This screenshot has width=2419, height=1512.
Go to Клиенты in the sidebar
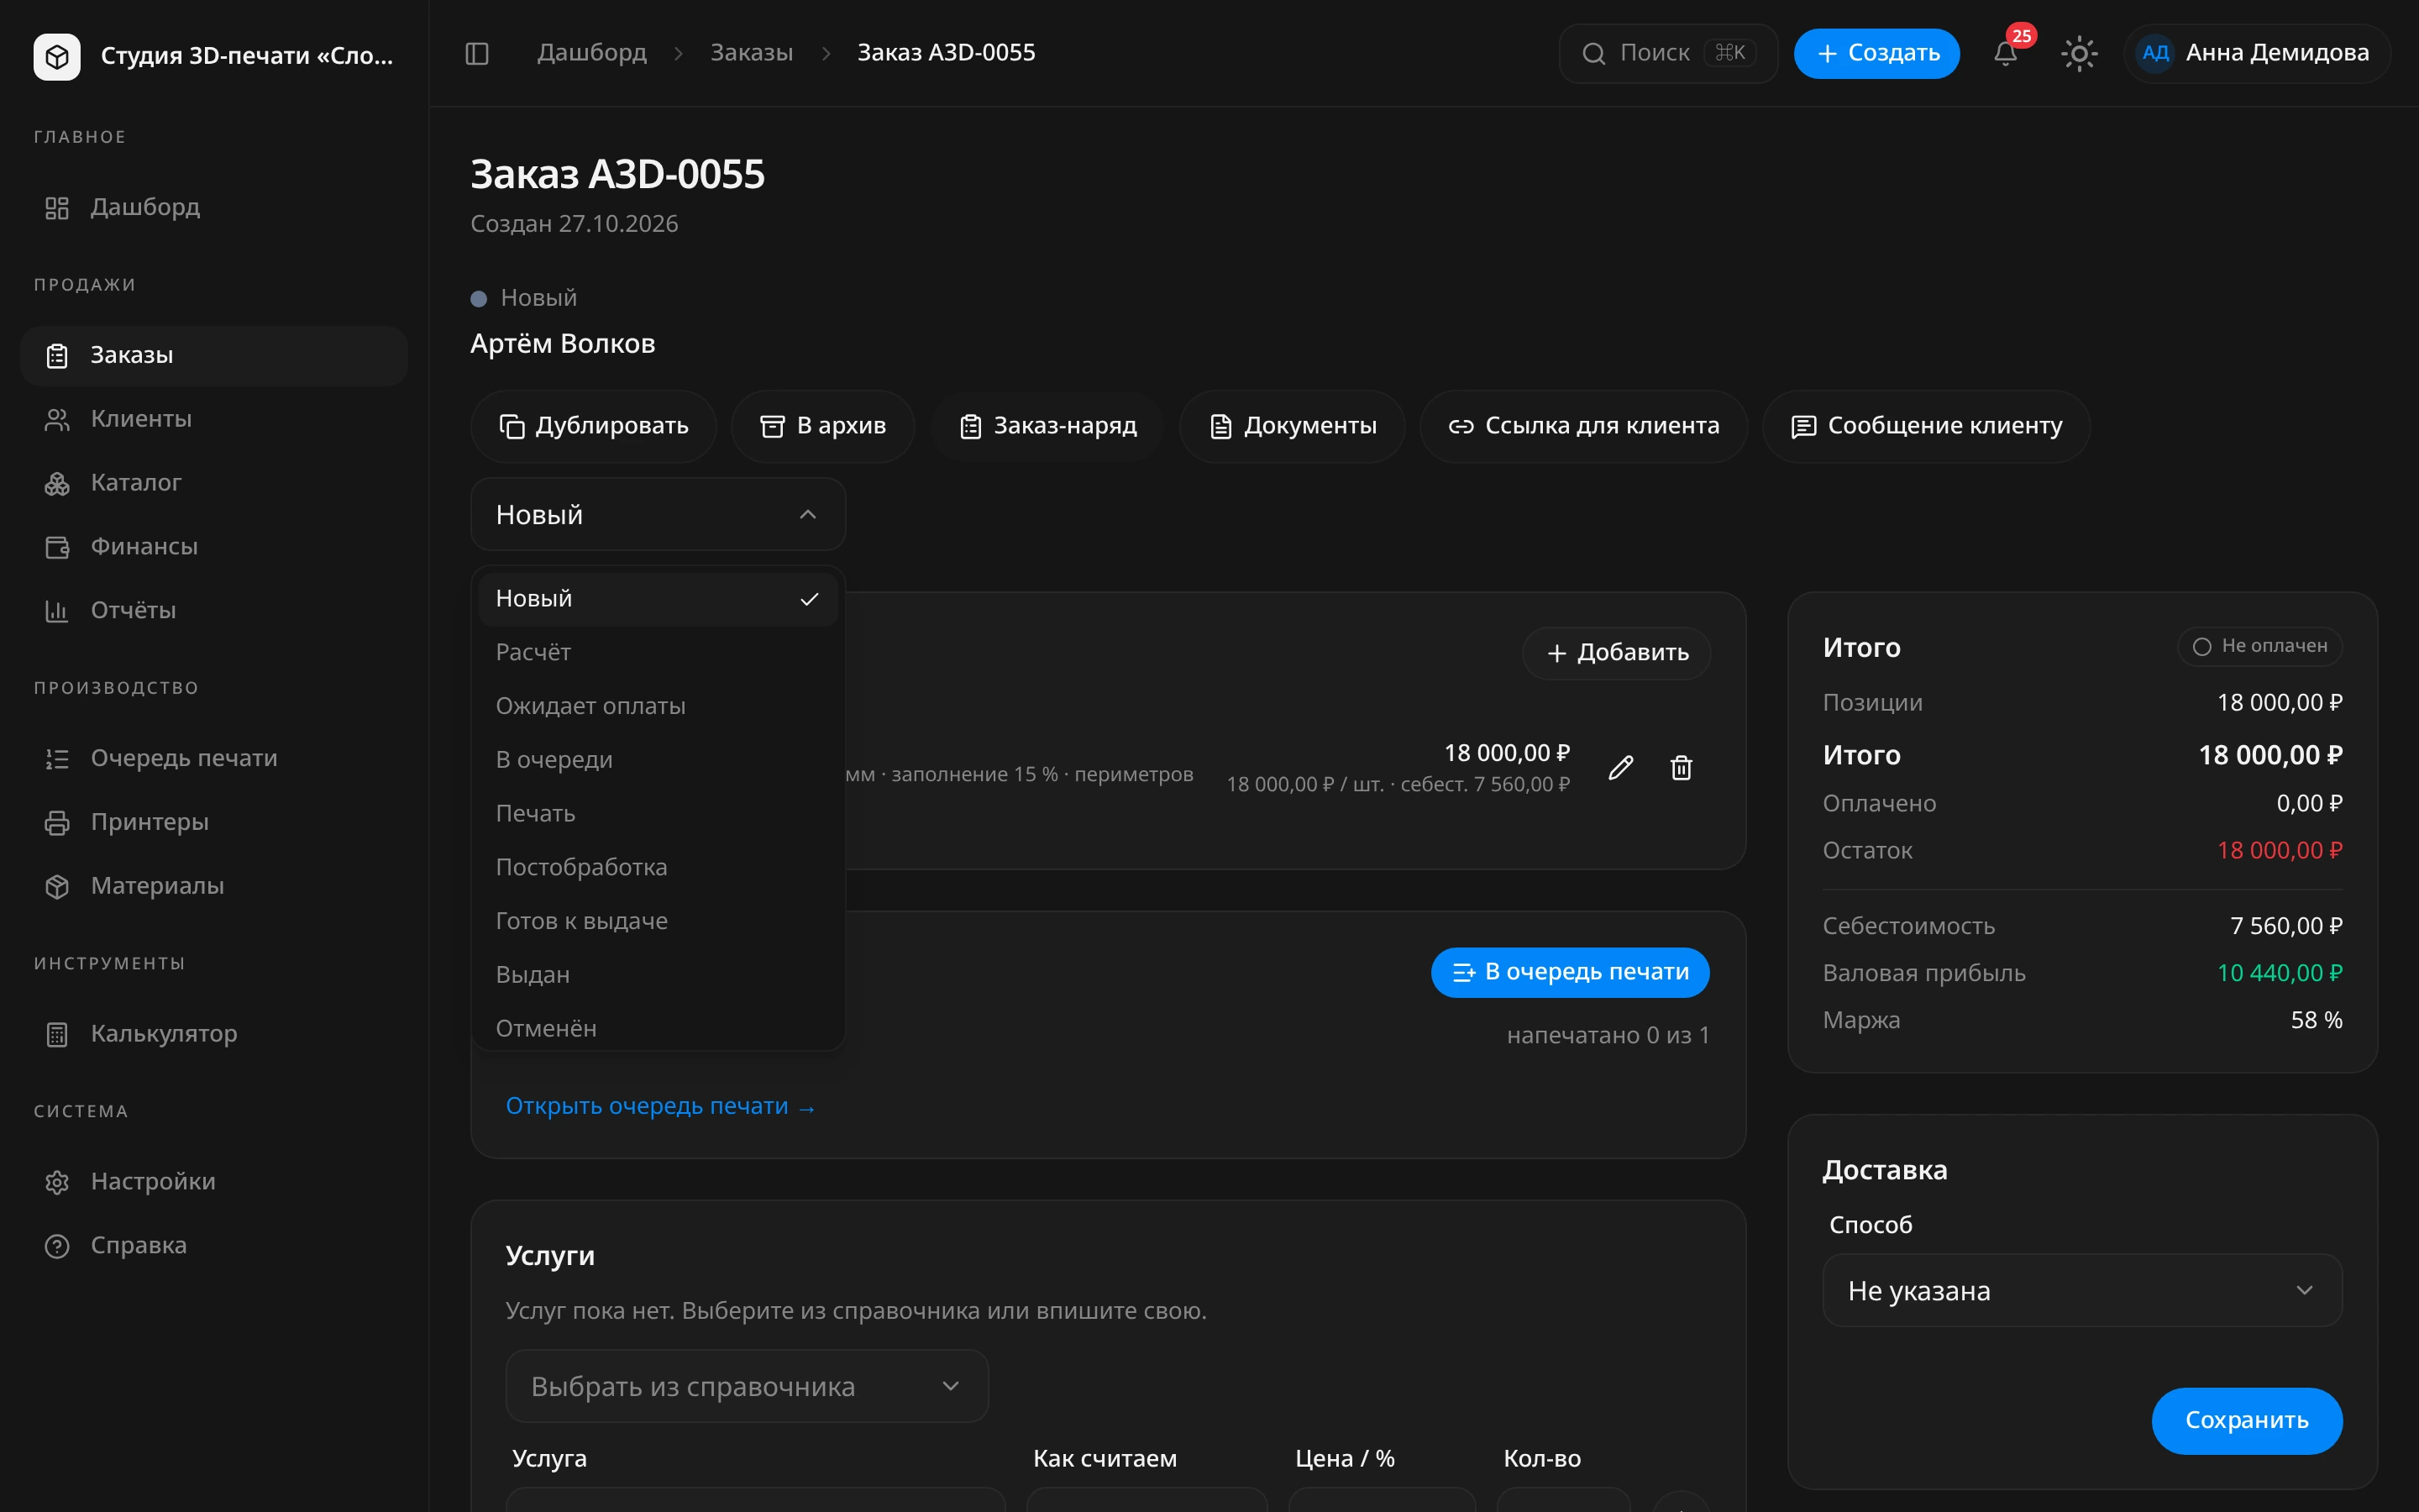point(214,419)
